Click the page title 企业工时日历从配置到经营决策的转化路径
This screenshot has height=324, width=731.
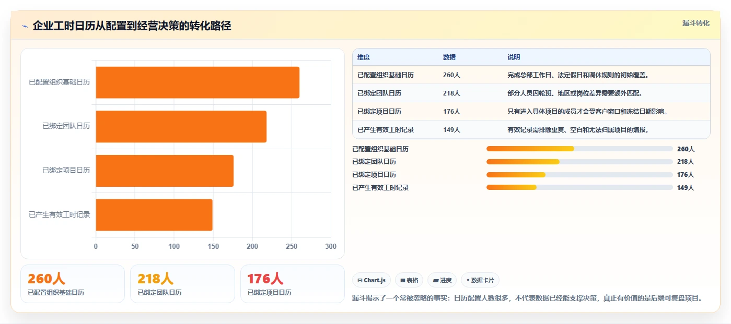[132, 26]
